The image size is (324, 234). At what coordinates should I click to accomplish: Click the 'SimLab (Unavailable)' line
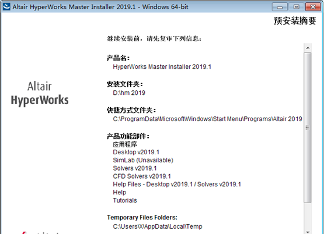[143, 160]
